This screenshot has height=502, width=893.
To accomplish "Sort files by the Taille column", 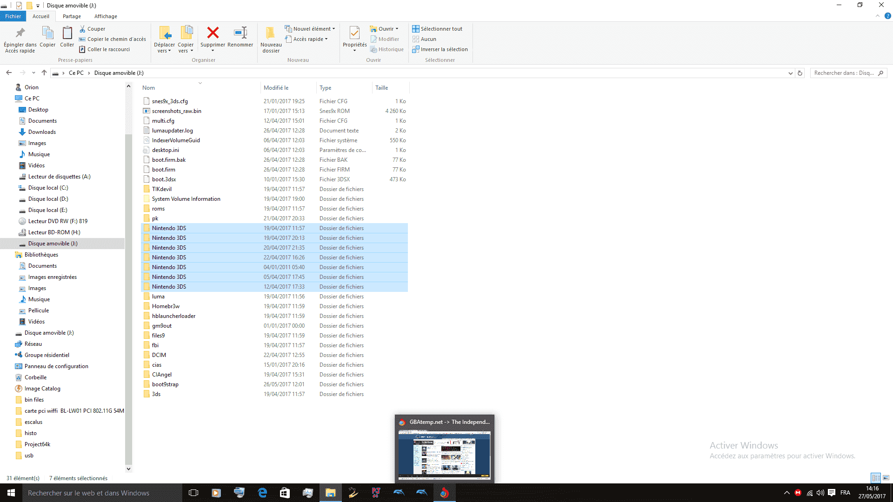I will click(391, 88).
